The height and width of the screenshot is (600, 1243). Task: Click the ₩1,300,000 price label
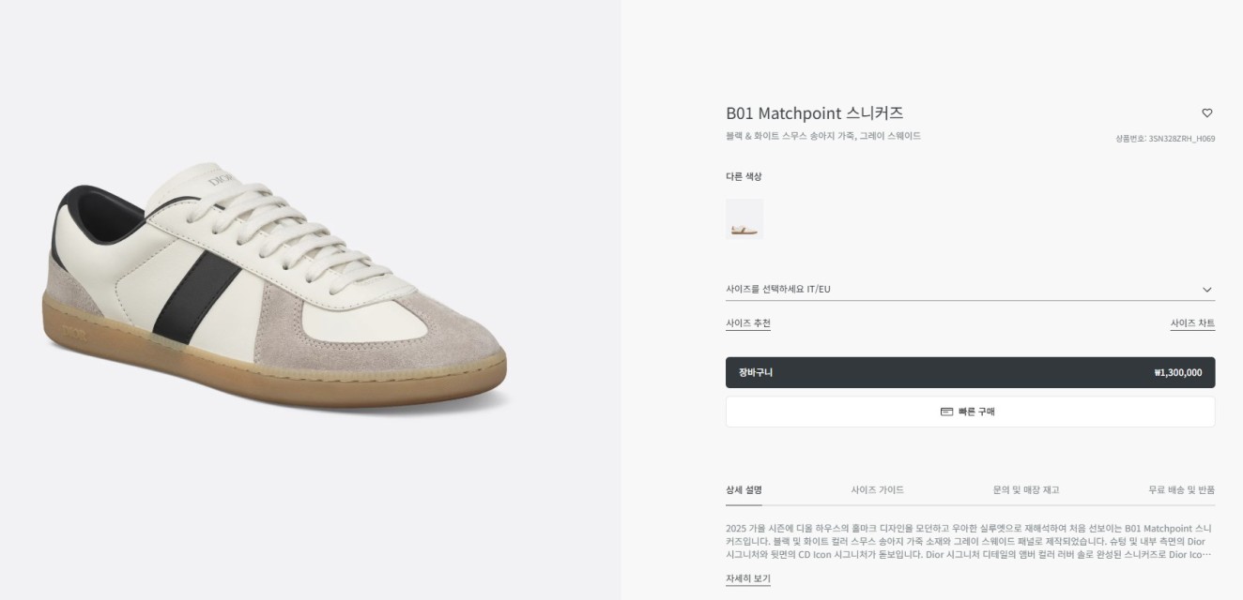1177,372
